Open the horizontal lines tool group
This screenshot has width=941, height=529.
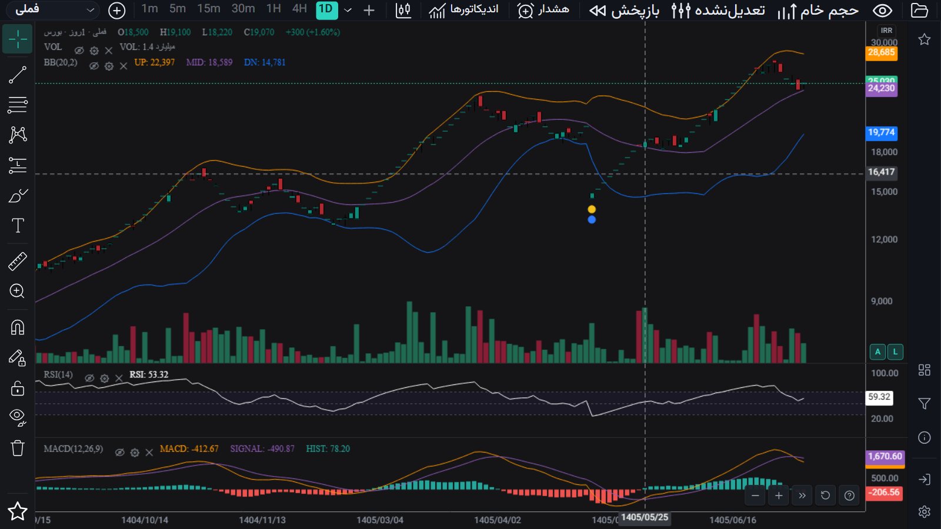coord(18,105)
